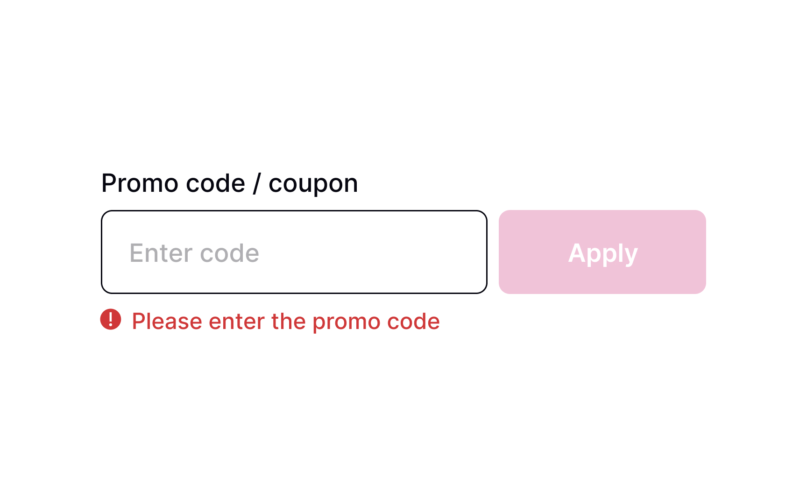Viewport: 807px width, 504px height.
Task: Click the 'Enter code' placeholder text
Action: click(195, 252)
